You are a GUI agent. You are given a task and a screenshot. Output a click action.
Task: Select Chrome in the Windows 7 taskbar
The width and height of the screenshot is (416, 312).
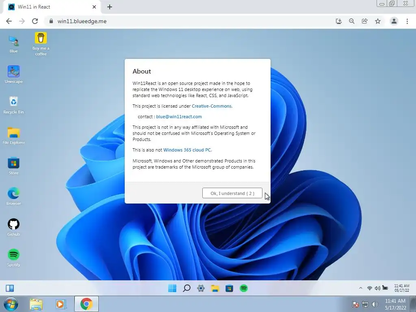click(x=87, y=304)
